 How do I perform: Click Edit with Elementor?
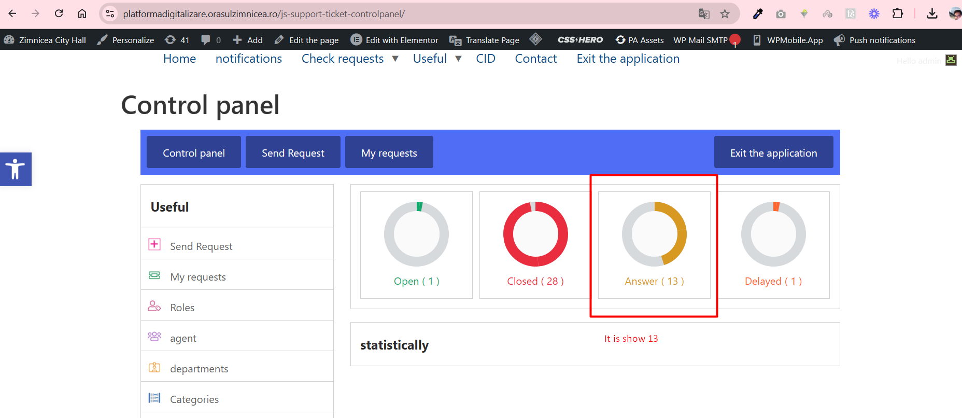394,40
